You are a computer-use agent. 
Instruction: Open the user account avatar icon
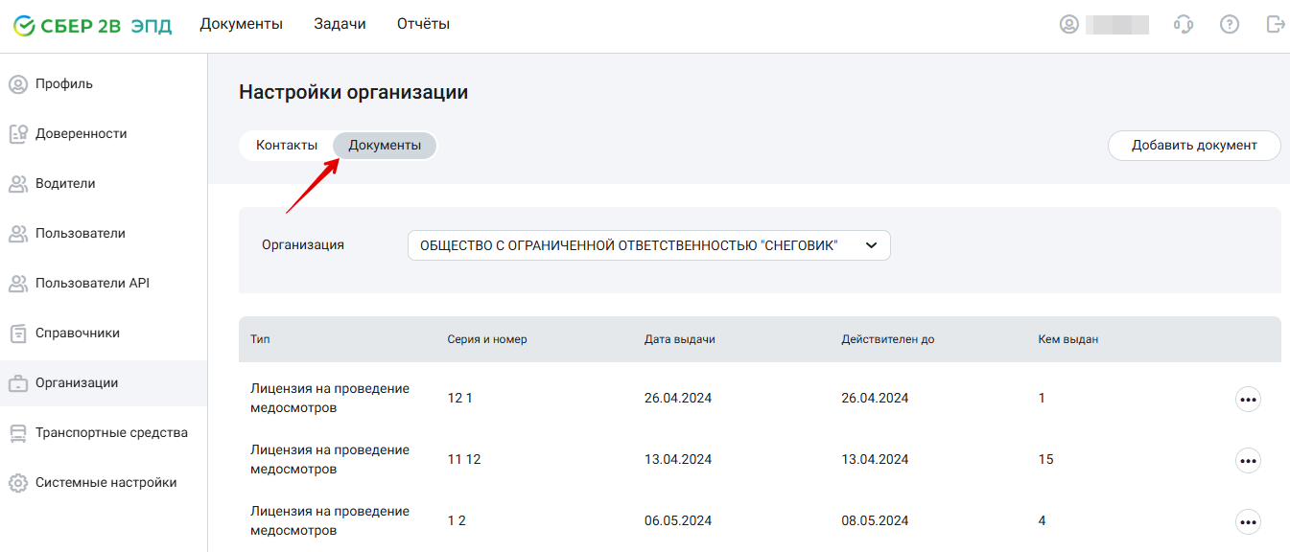tap(1069, 24)
